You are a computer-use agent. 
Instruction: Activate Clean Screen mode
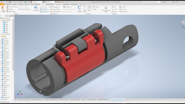(x=85, y=9)
